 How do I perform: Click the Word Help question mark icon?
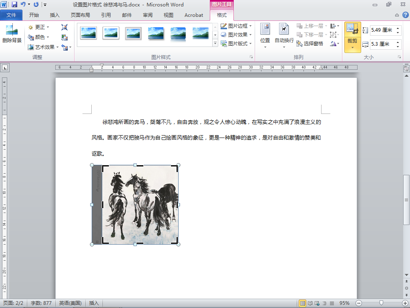pos(405,15)
